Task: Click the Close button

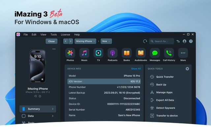Action: tap(51, 41)
